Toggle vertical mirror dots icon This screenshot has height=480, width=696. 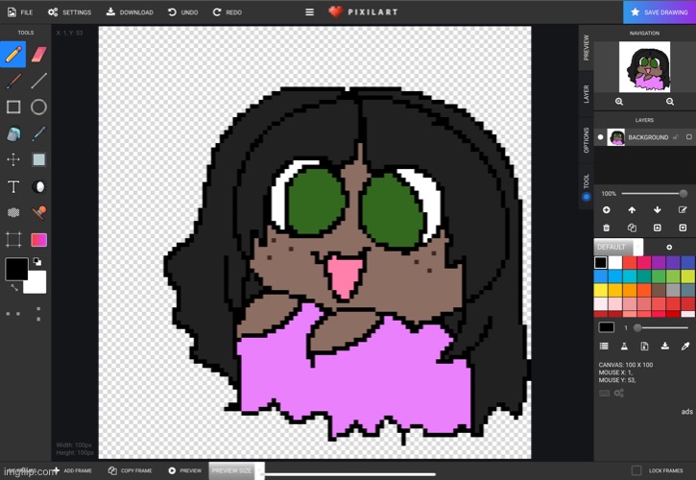click(38, 314)
